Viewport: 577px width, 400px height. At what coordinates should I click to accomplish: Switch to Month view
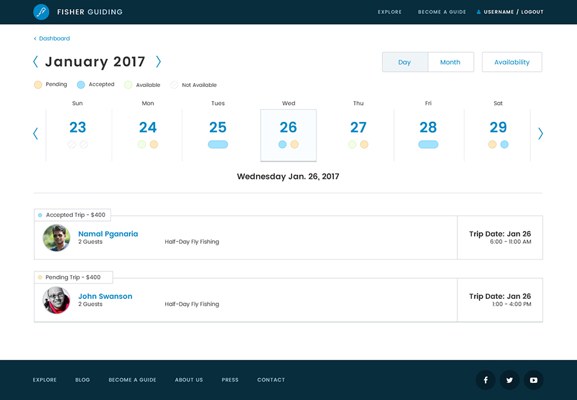pos(450,62)
